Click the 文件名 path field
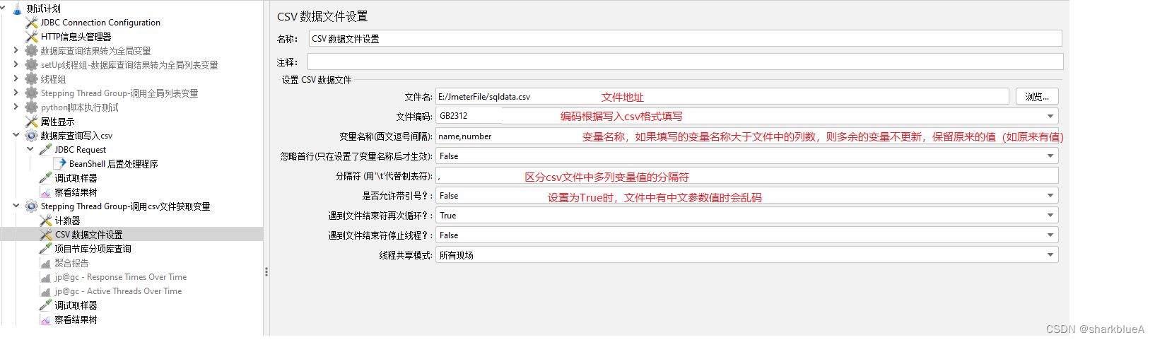 [722, 97]
